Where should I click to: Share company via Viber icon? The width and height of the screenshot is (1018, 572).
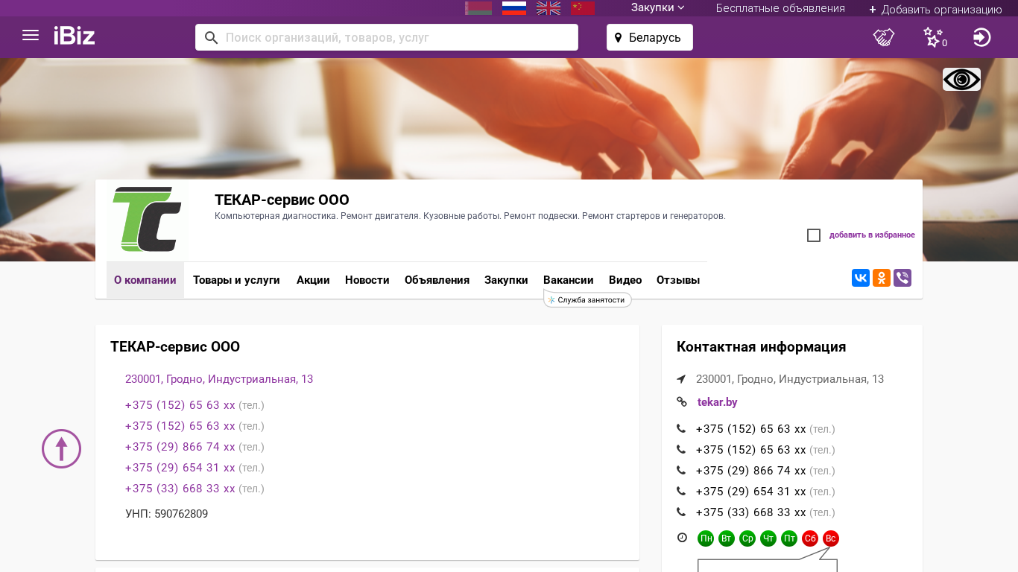click(x=902, y=278)
